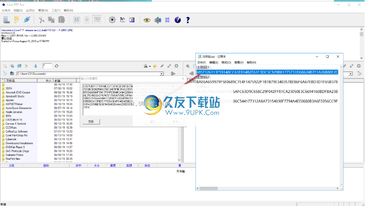
Task: Click the greyed document edit icon
Action: point(87,20)
